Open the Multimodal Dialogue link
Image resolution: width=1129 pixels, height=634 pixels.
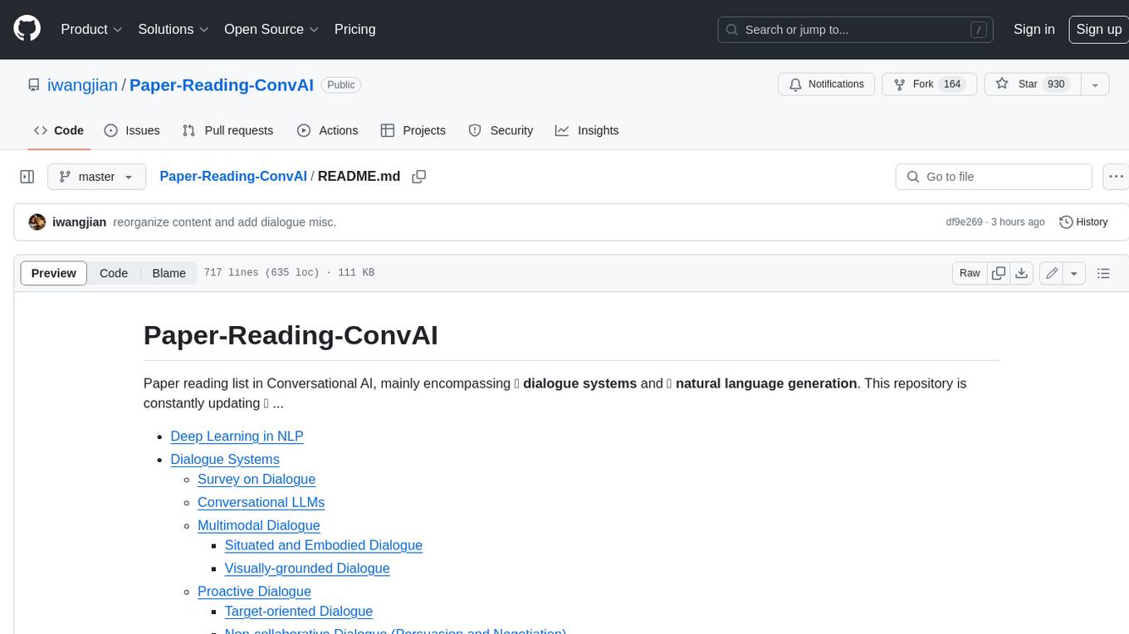(x=258, y=526)
